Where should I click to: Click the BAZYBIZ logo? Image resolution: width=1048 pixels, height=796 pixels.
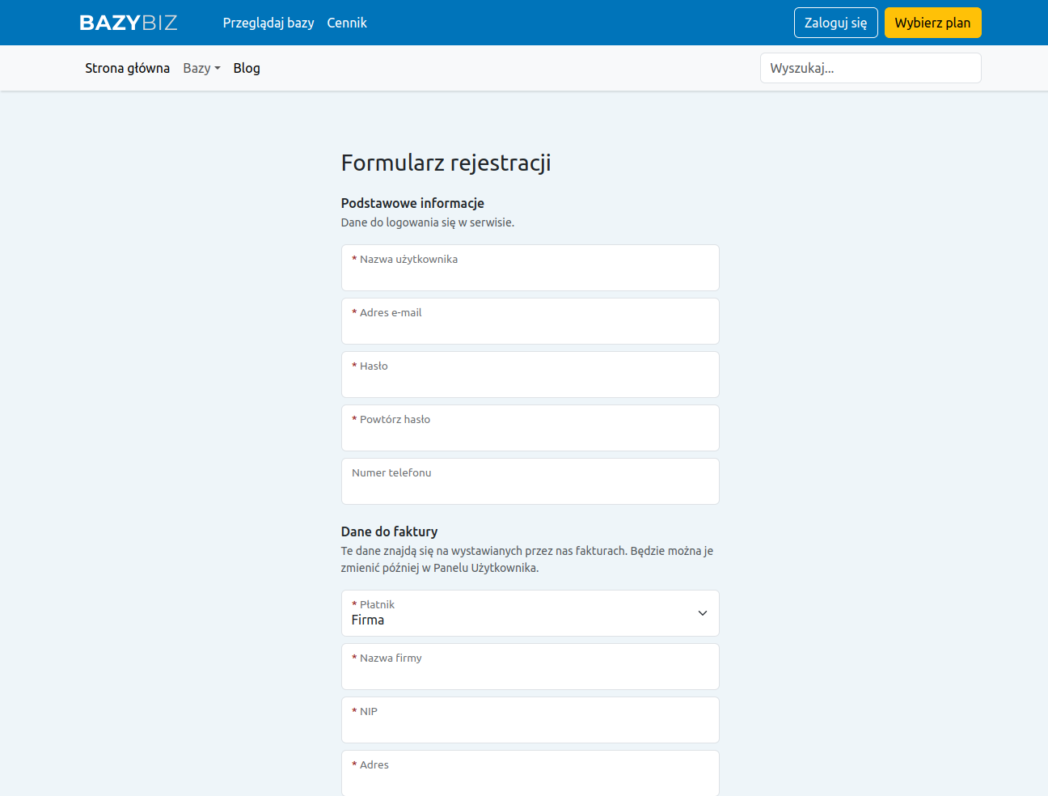click(129, 23)
